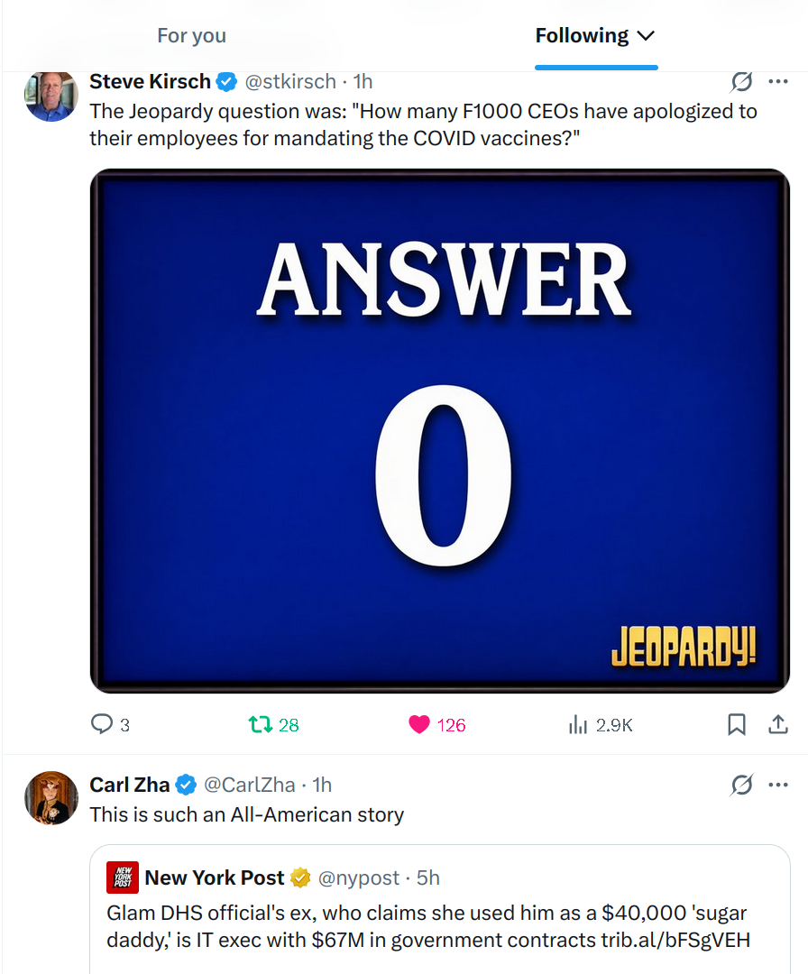Follow the trib.al/bFSgVEH link

click(x=675, y=940)
